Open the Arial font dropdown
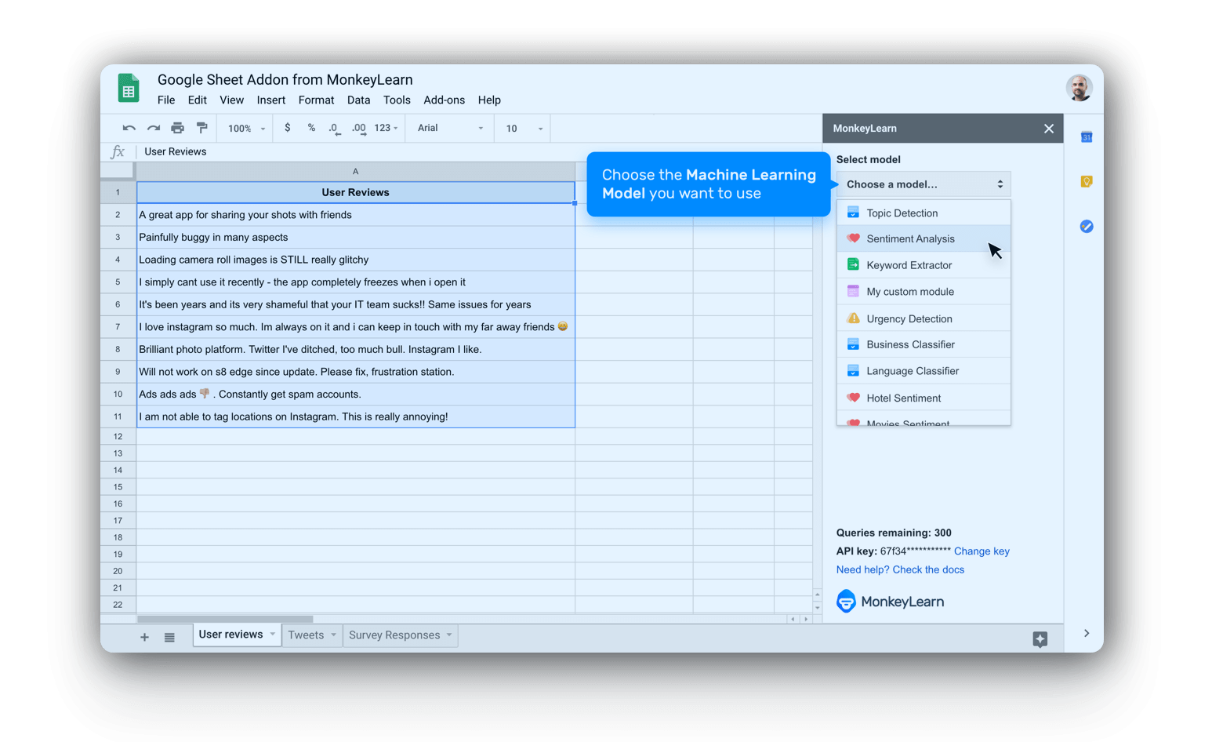Screen dimensions: 1212x742 click(x=450, y=128)
